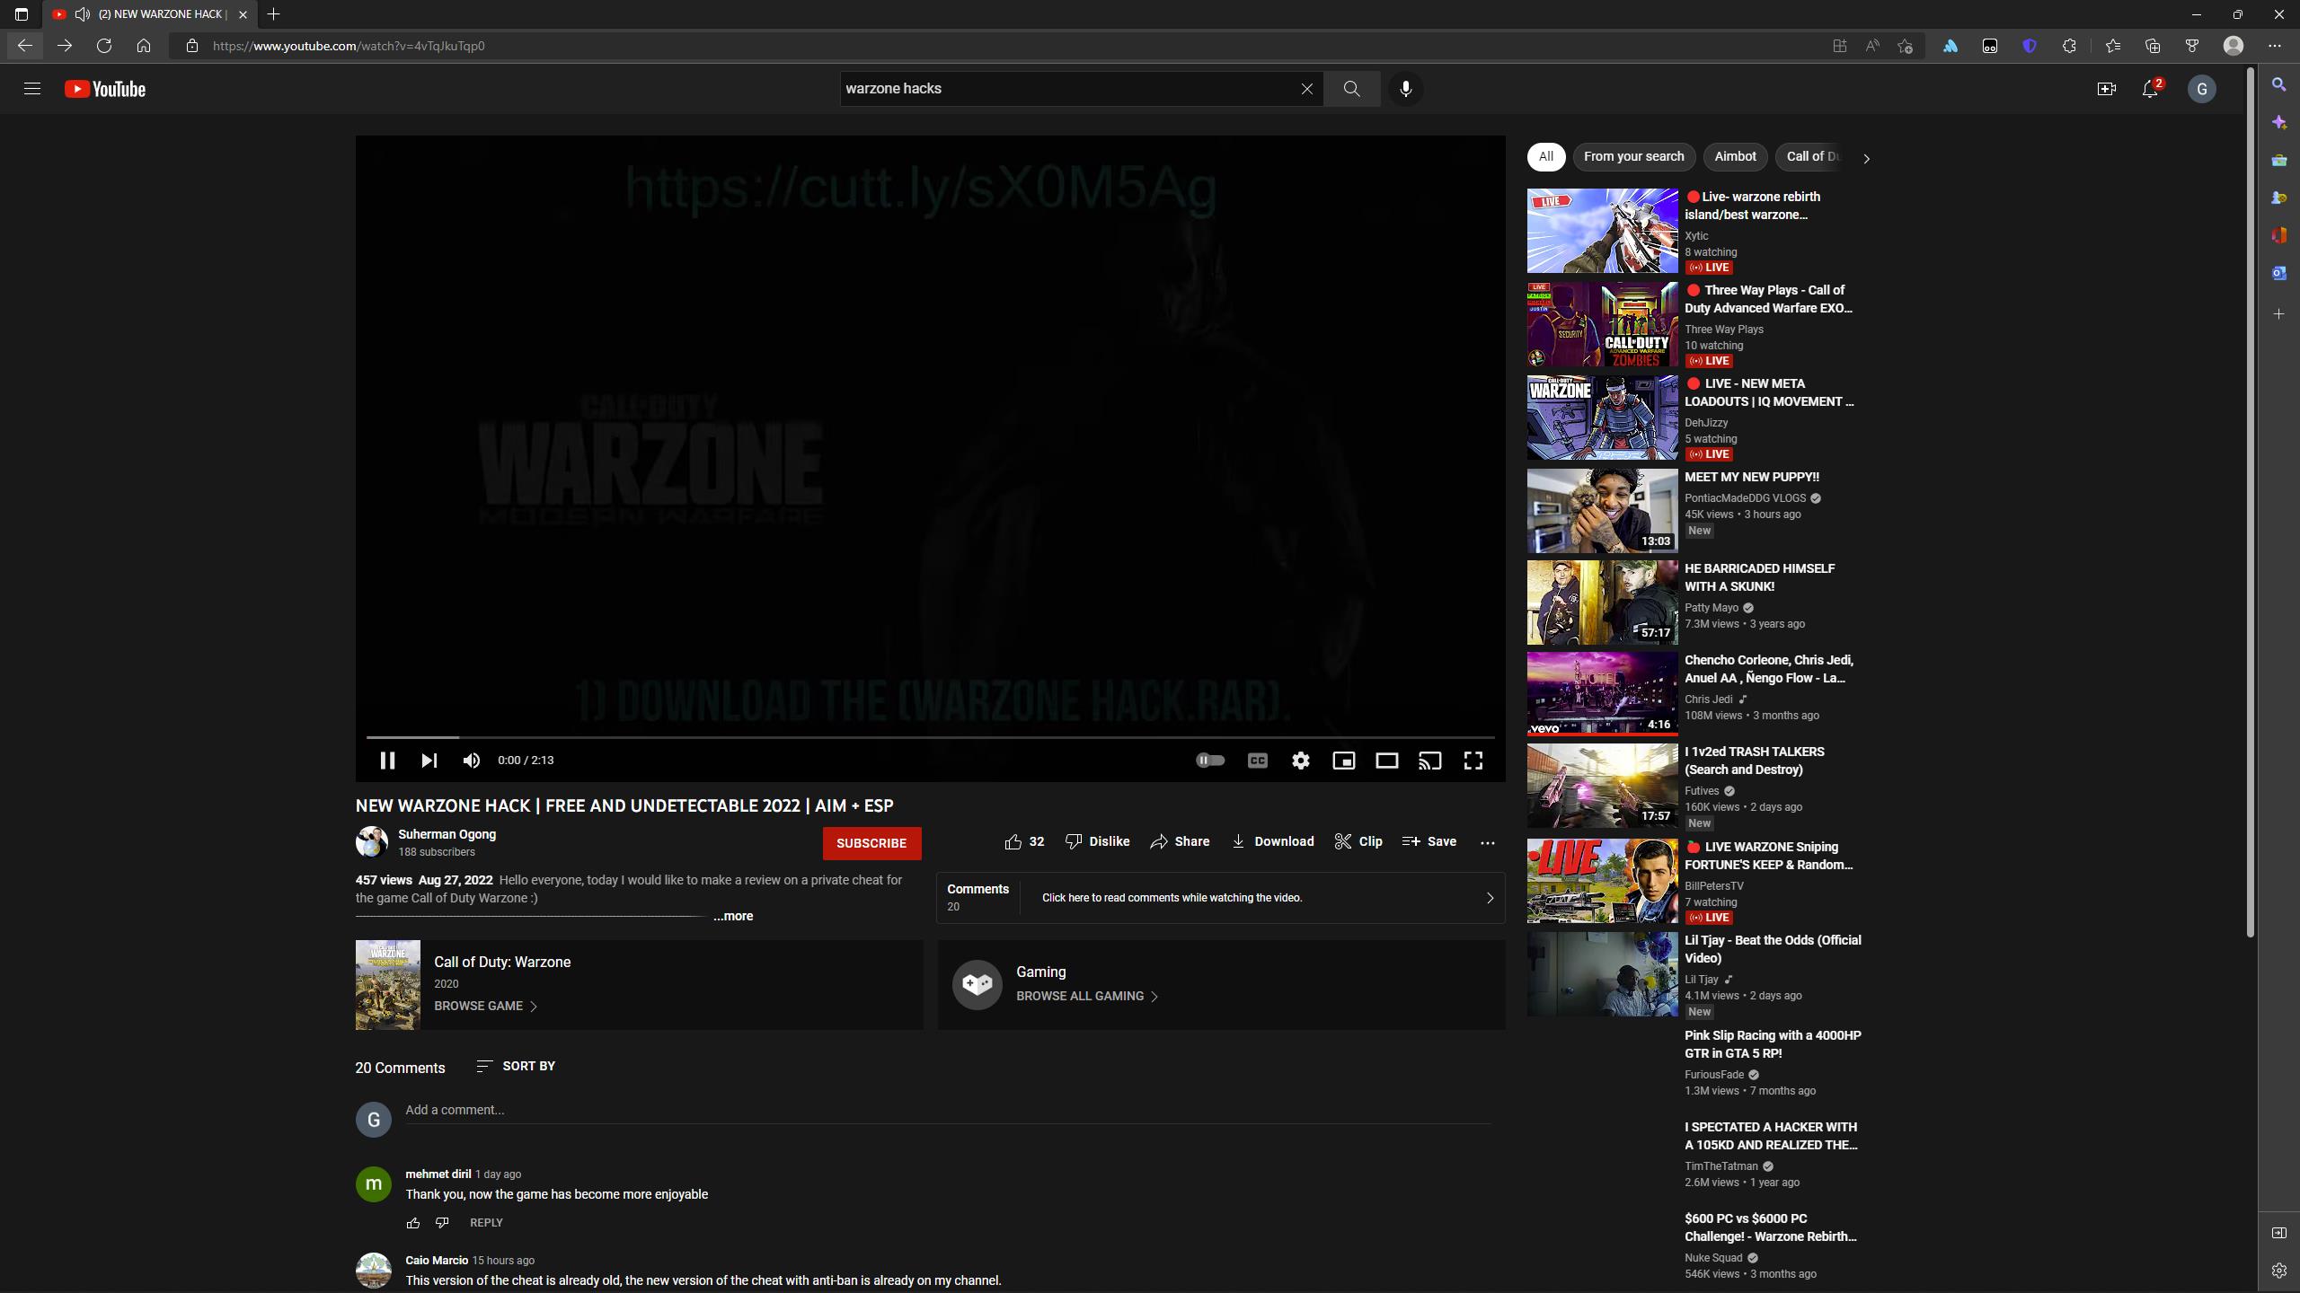The image size is (2300, 1293).
Task: Skip to the next video
Action: click(429, 761)
